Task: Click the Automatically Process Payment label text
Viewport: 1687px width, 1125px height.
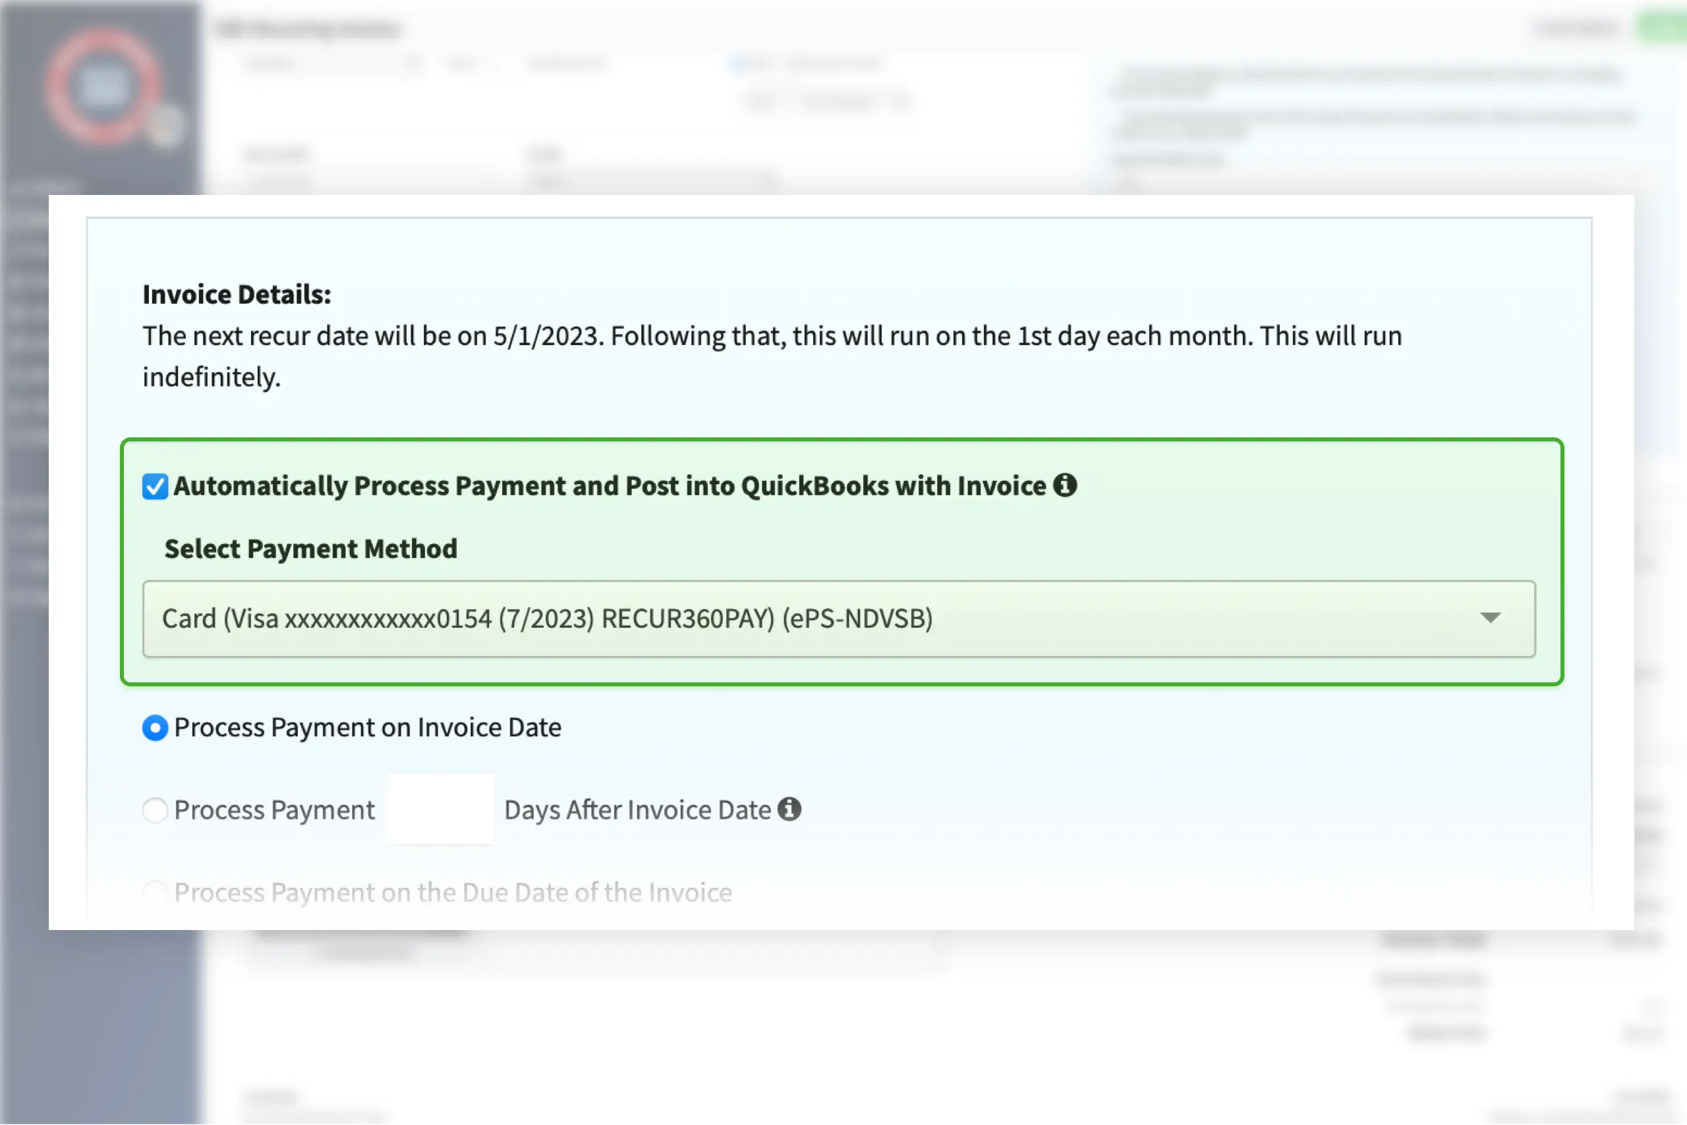Action: coord(610,487)
